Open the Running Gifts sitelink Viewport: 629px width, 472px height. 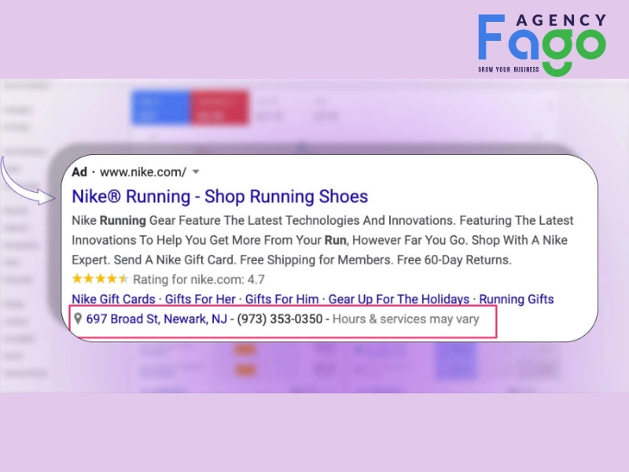coord(517,299)
